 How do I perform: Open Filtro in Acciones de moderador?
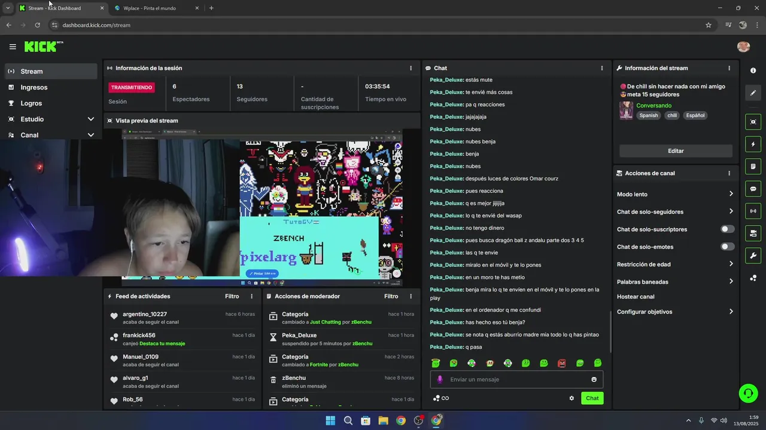point(391,296)
